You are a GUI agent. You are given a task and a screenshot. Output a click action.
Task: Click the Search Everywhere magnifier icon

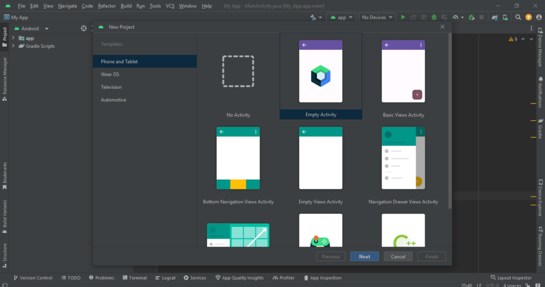pos(518,18)
